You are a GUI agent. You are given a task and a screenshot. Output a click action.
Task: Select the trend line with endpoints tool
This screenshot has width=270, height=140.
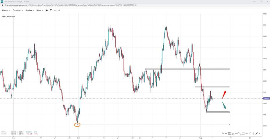tap(240, 134)
